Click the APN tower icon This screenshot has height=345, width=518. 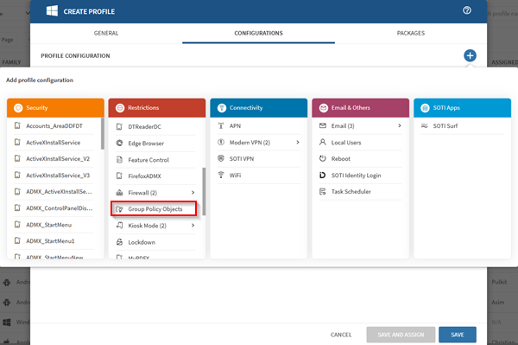(x=221, y=125)
